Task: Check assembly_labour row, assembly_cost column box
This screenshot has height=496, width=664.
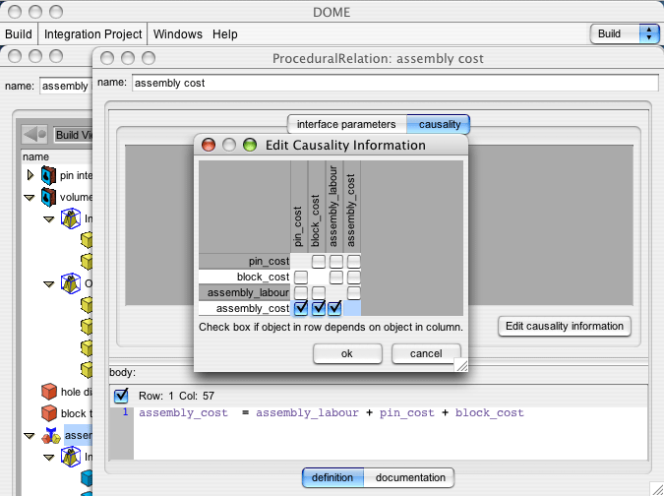Action: pos(353,292)
